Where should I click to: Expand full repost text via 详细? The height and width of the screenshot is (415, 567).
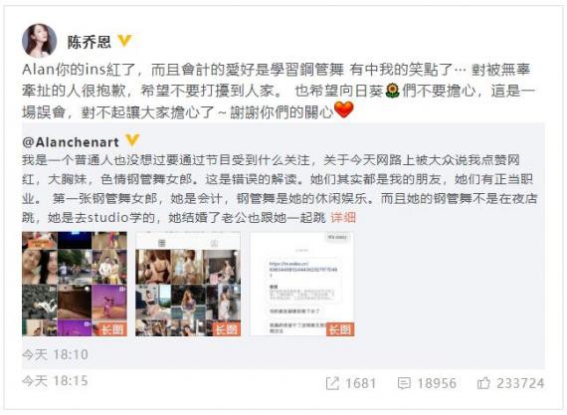(x=343, y=217)
